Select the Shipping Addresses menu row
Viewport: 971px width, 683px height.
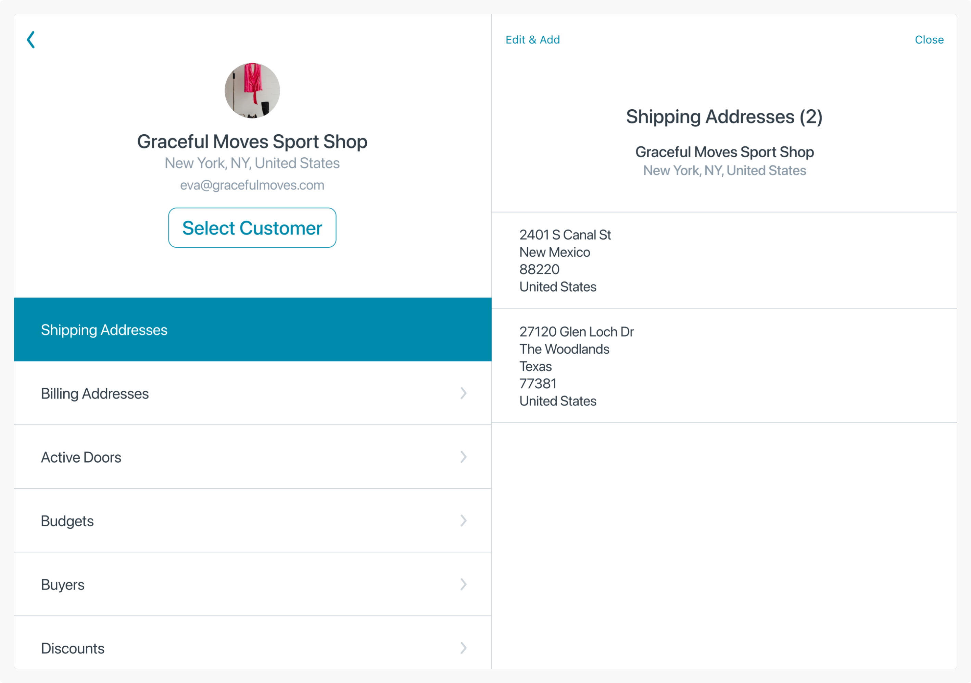coord(252,330)
